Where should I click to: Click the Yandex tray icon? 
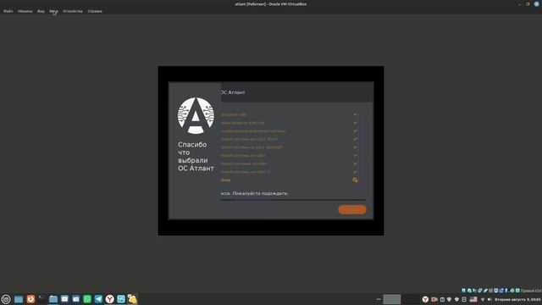pyautogui.click(x=425, y=299)
